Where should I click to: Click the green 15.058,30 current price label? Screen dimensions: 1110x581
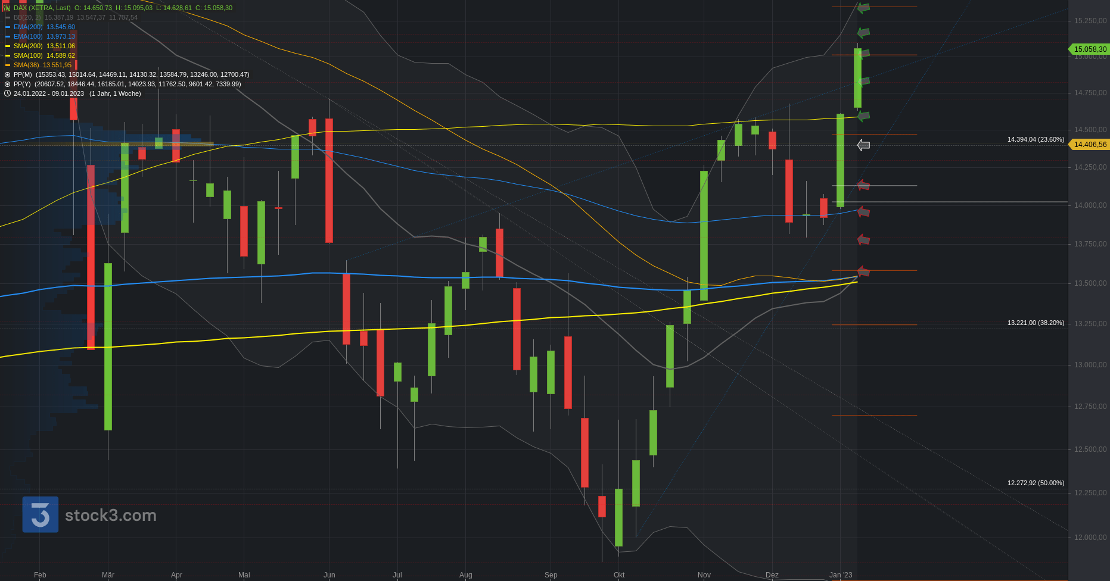[x=1090, y=49]
